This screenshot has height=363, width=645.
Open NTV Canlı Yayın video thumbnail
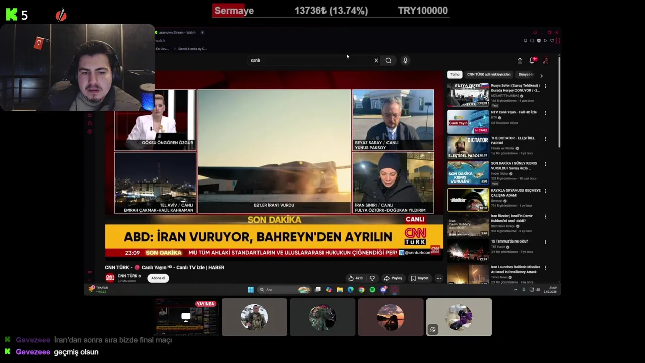point(468,122)
